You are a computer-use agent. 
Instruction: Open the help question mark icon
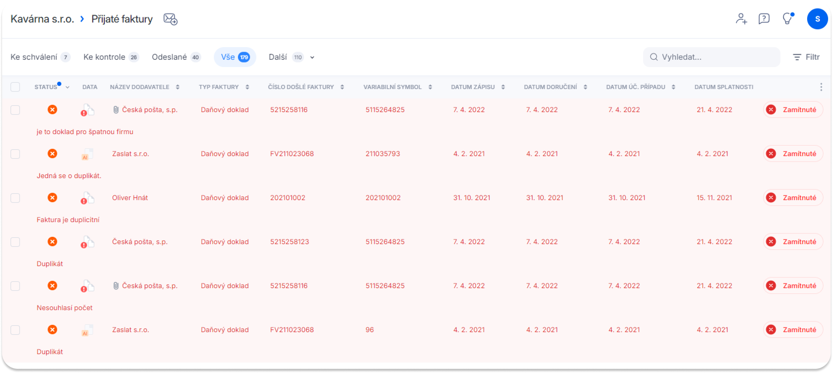pos(764,19)
